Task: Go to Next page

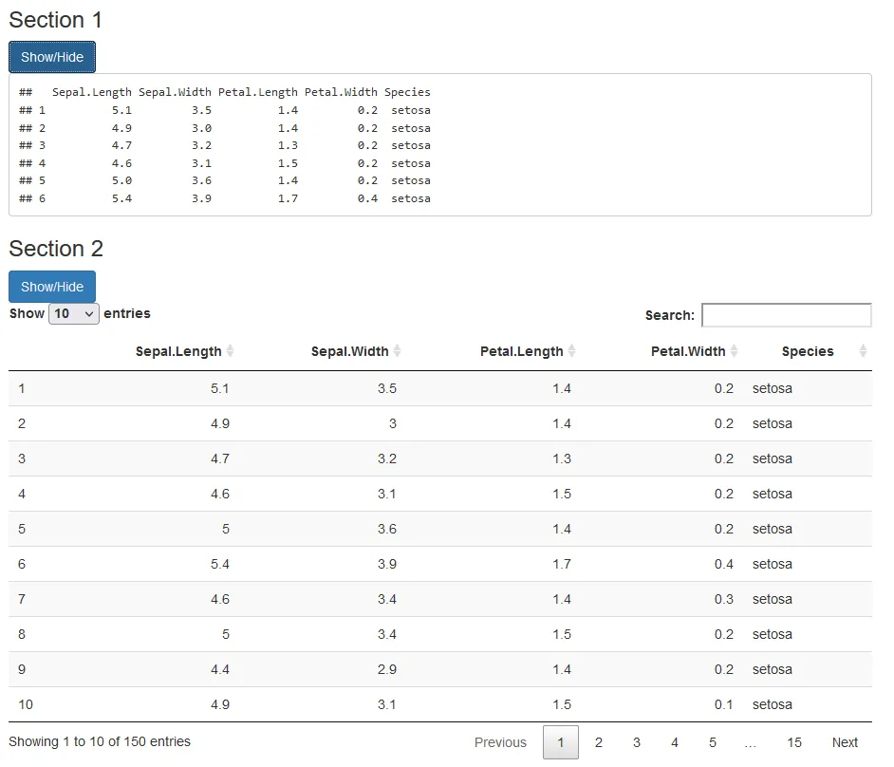Action: [x=845, y=742]
